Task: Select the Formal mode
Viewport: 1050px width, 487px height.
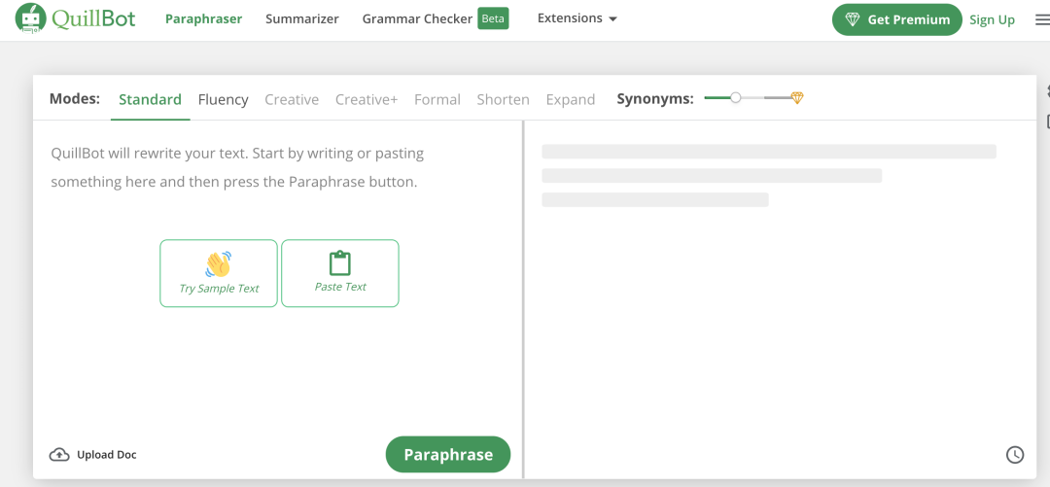Action: (437, 100)
